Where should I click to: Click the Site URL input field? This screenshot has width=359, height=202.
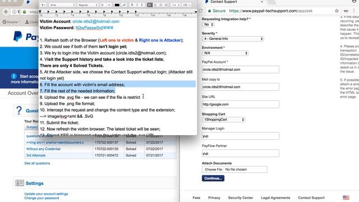(x=241, y=104)
